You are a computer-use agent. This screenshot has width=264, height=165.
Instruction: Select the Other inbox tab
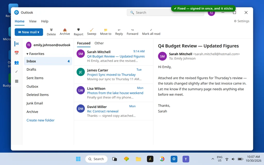coord(99,43)
